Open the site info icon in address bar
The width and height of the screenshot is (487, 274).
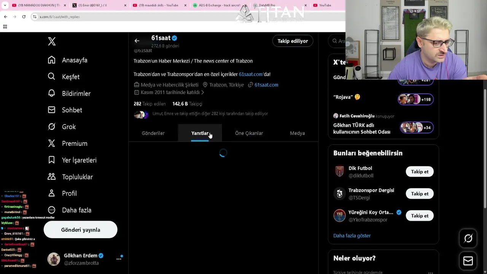(x=35, y=17)
